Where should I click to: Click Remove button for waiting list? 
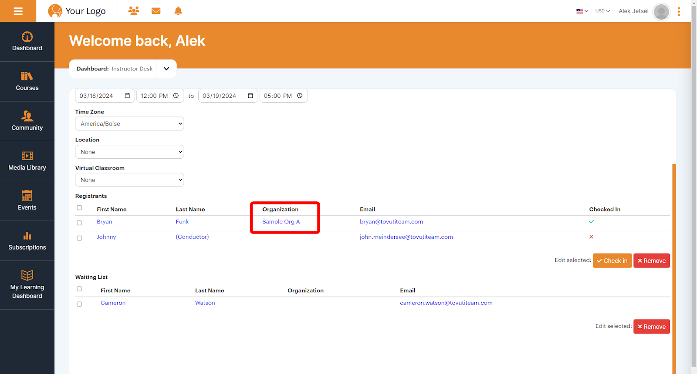click(652, 327)
